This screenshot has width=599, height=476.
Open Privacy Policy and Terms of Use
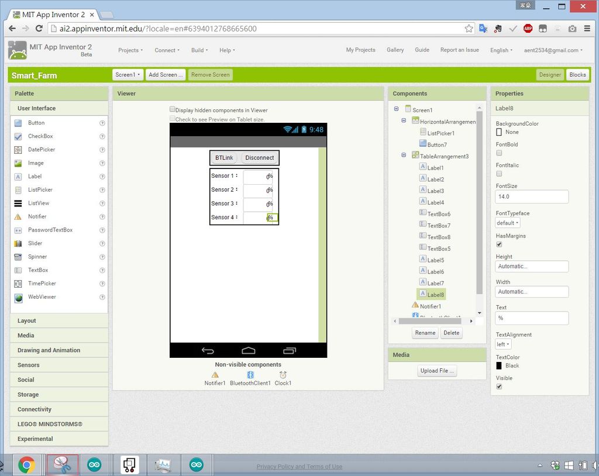coord(299,467)
